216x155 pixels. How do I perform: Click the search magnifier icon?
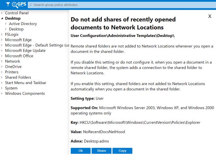tap(31, 5)
